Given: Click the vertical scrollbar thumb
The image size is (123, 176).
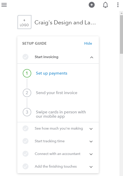Looking at the screenshot, I should pyautogui.click(x=121, y=34).
